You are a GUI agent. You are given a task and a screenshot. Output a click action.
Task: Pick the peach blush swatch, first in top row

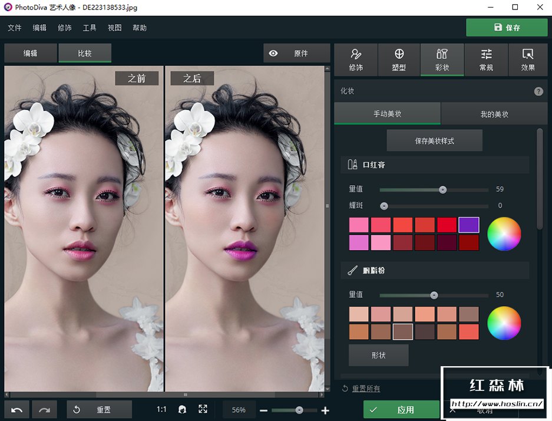point(359,314)
